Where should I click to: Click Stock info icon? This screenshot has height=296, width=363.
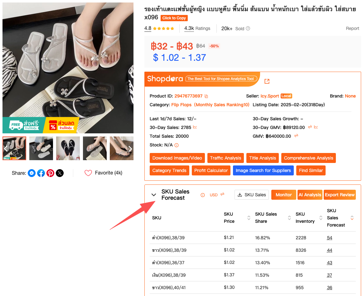tap(177, 145)
